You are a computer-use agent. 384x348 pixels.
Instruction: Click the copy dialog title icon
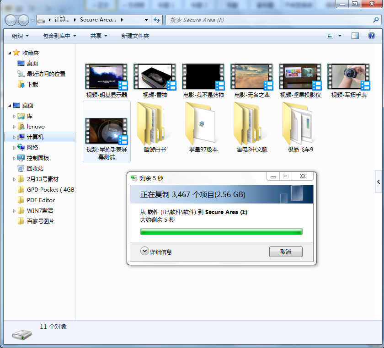pos(134,178)
